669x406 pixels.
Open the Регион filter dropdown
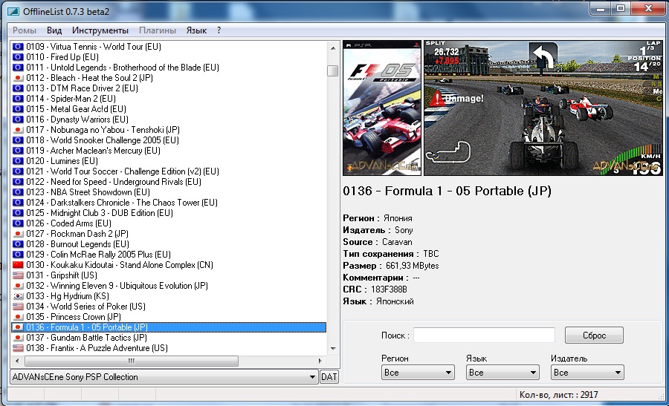(417, 373)
